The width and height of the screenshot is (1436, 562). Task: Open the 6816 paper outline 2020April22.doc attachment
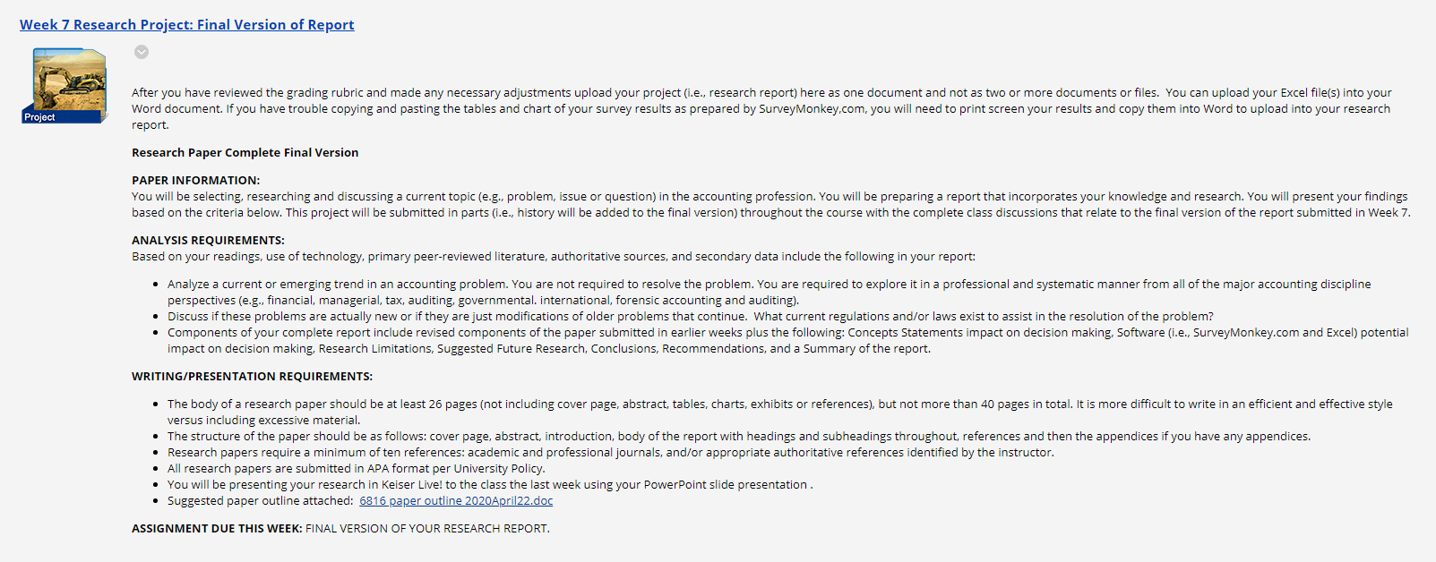[456, 501]
